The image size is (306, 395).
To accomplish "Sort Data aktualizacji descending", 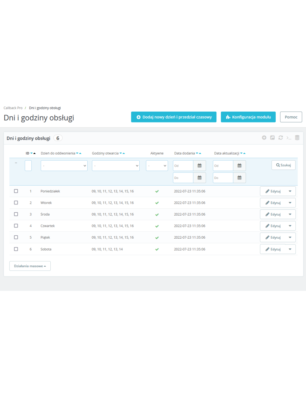I will pos(241,153).
